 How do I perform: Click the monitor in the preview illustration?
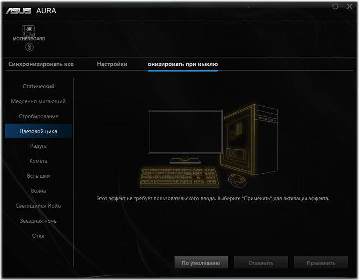point(185,137)
